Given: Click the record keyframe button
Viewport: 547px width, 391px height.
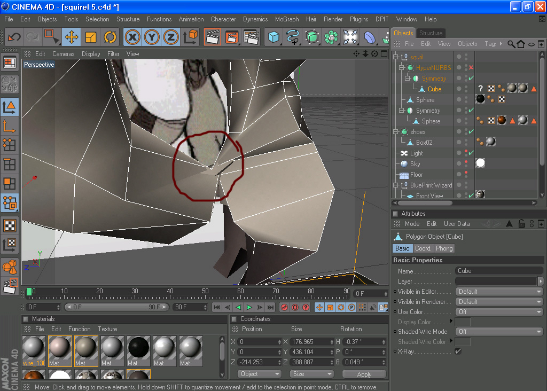Looking at the screenshot, I should [284, 307].
